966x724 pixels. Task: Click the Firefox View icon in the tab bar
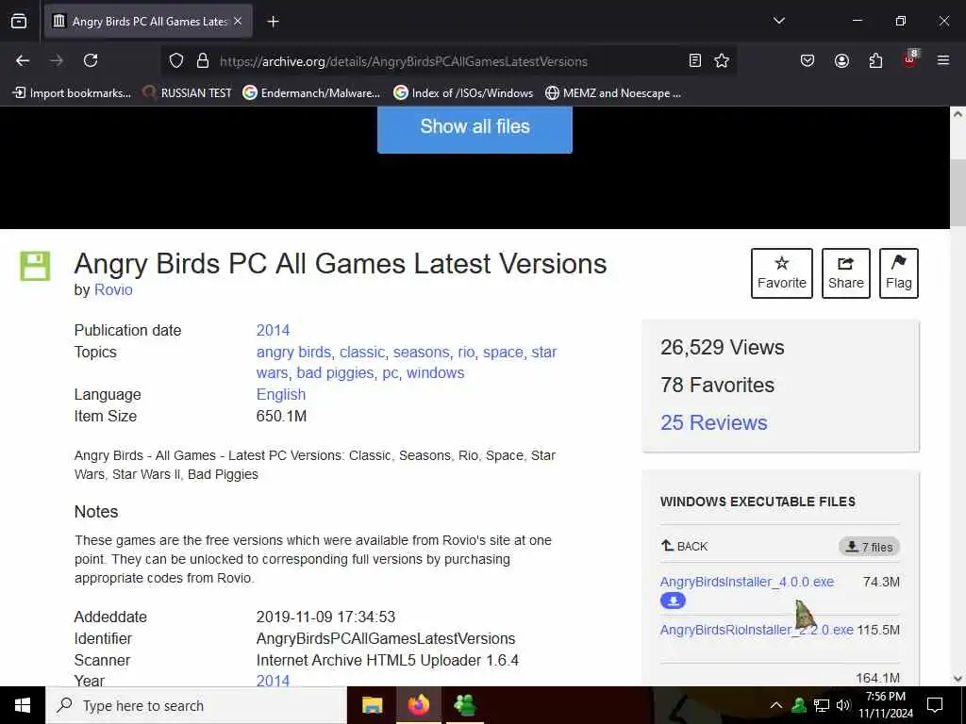coord(19,21)
